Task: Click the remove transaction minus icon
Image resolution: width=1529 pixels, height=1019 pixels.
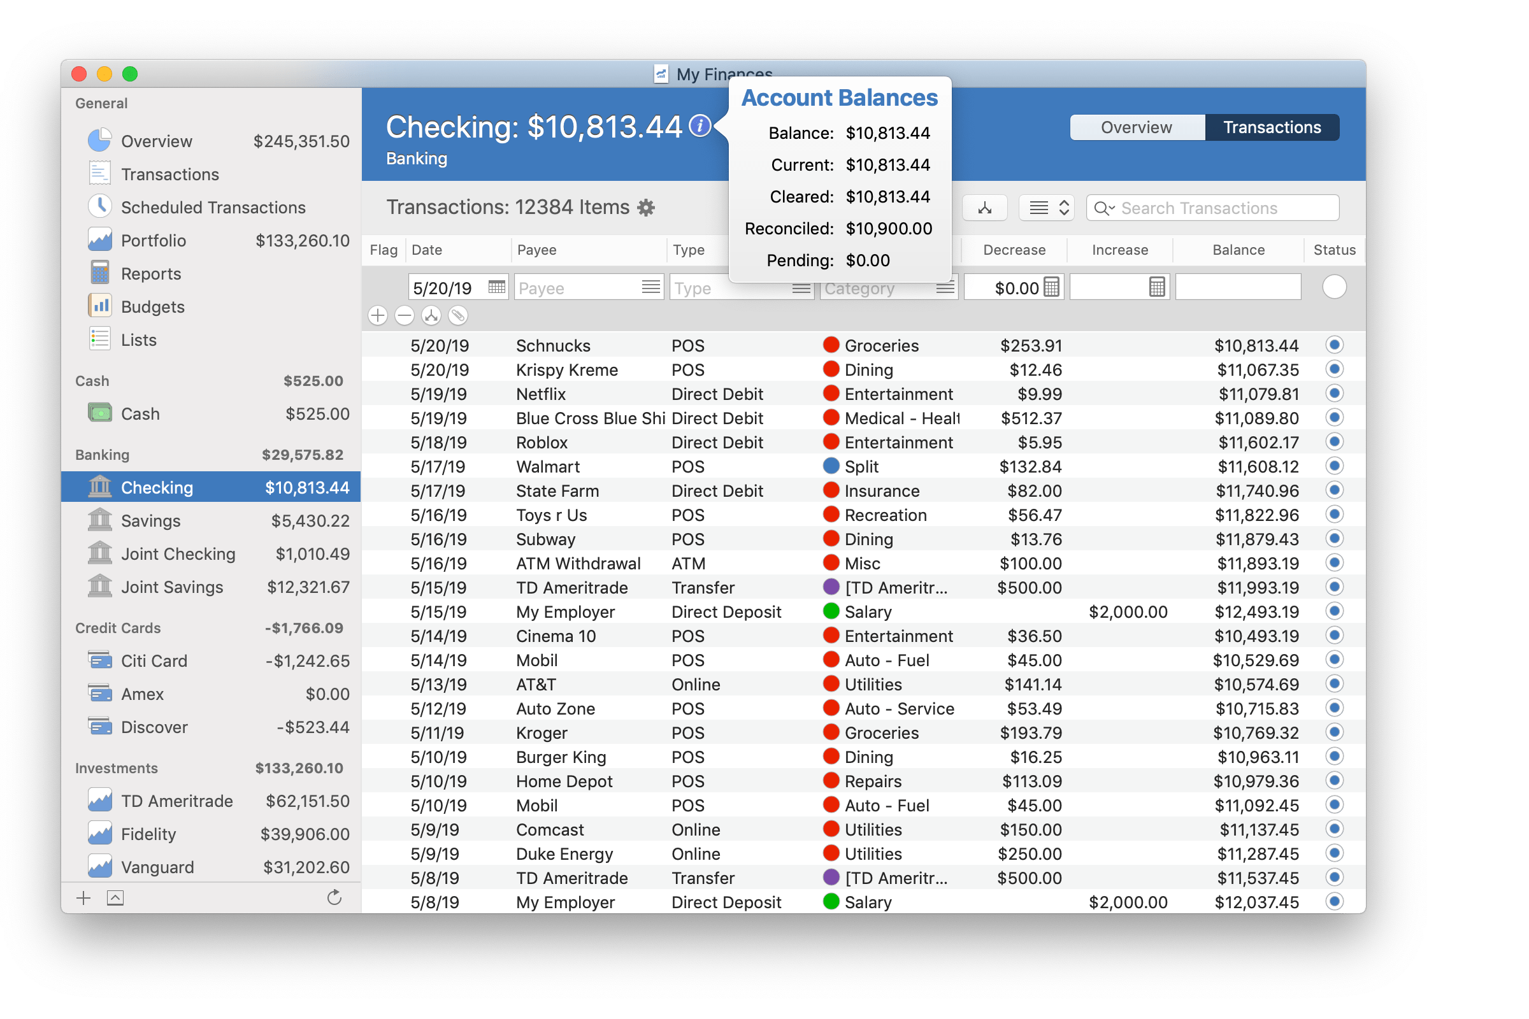Action: tap(405, 316)
